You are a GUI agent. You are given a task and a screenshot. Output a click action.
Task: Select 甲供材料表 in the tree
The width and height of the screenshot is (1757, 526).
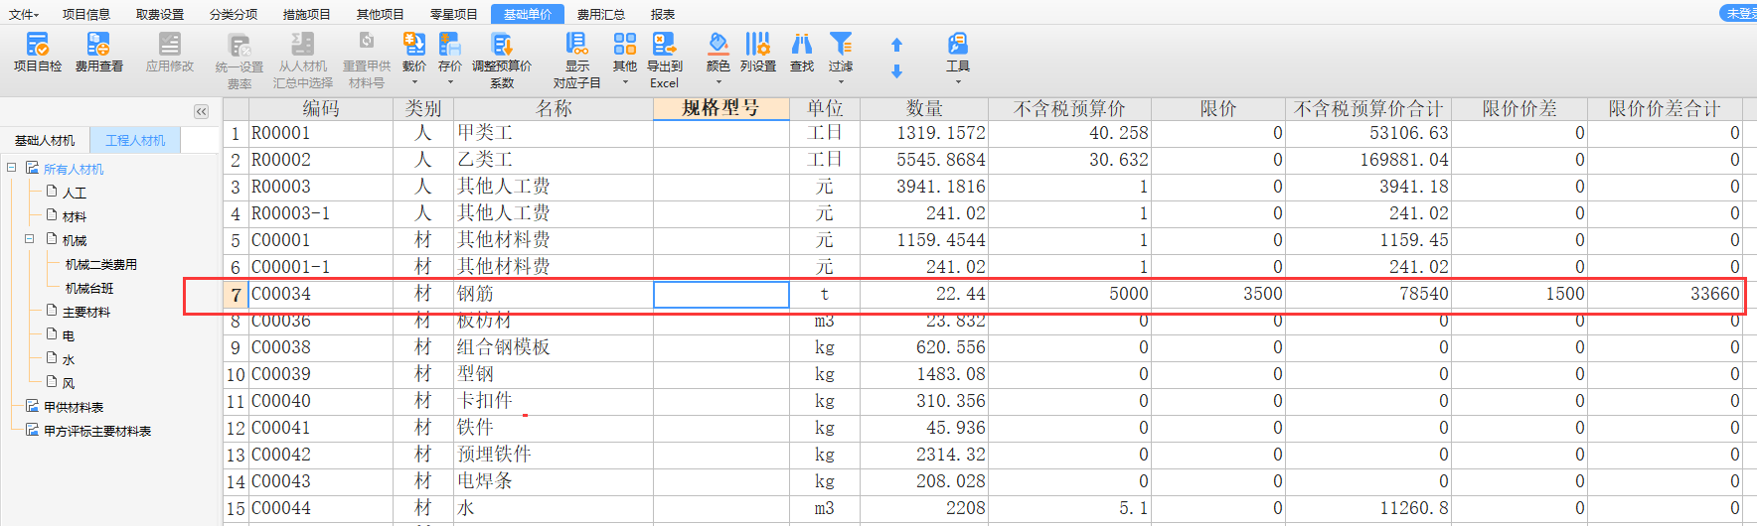point(74,407)
